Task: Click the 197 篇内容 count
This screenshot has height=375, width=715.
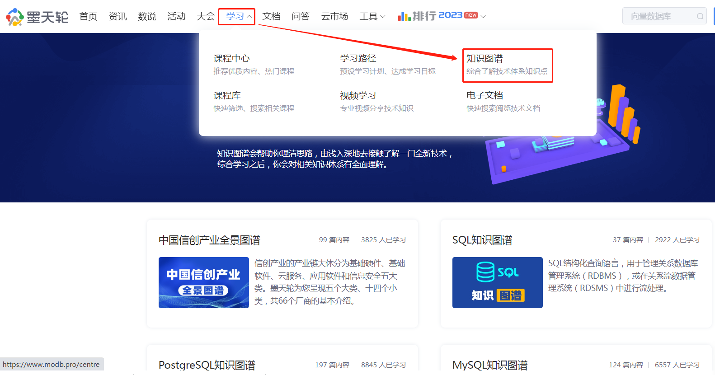Action: point(332,365)
